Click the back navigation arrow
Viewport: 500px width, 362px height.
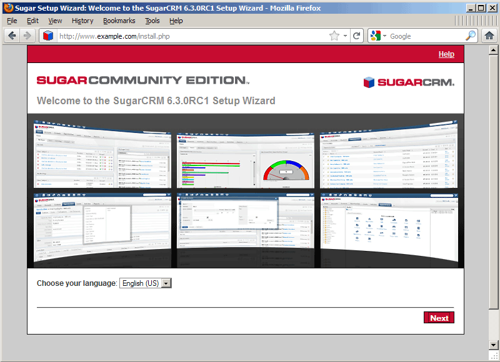(x=12, y=36)
